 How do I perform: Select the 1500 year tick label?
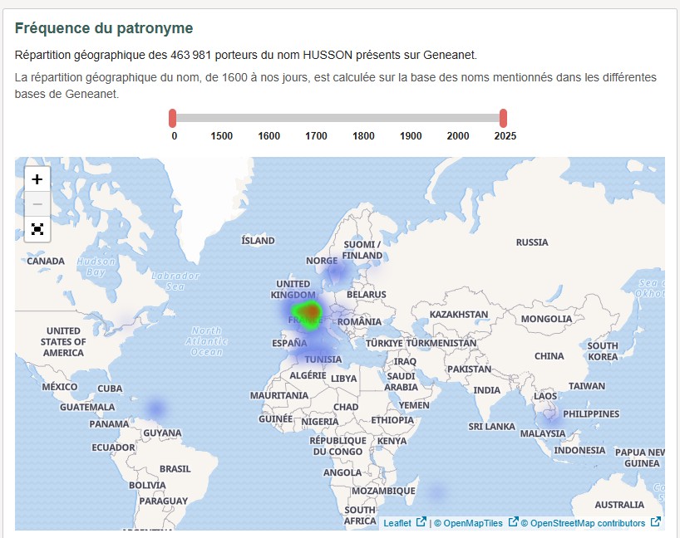click(x=221, y=136)
